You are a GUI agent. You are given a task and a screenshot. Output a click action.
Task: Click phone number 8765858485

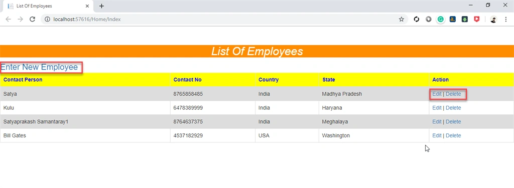[188, 94]
